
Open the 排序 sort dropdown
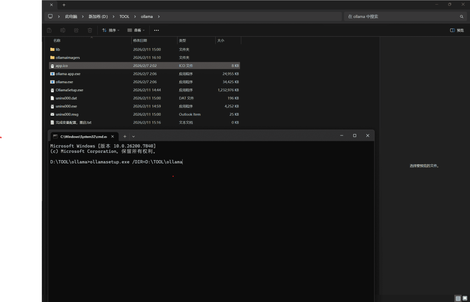tap(111, 30)
